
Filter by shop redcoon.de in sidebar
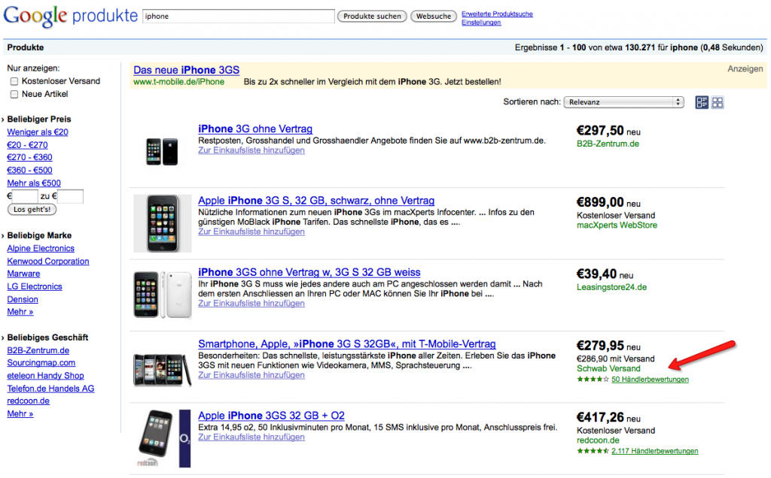(28, 401)
